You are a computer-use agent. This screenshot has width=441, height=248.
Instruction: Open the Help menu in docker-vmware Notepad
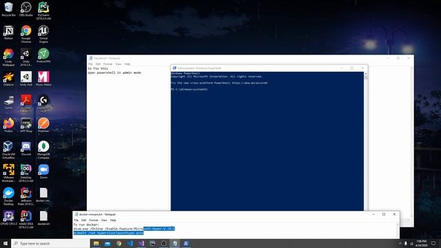[x=113, y=220]
